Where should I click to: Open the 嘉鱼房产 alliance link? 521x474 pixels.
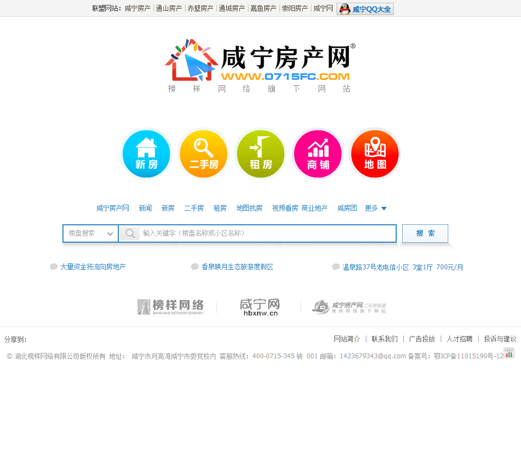click(x=264, y=8)
